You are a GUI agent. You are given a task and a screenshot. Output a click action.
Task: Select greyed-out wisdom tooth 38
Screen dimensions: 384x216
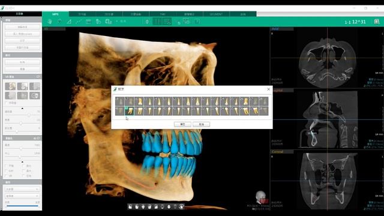[263, 110]
